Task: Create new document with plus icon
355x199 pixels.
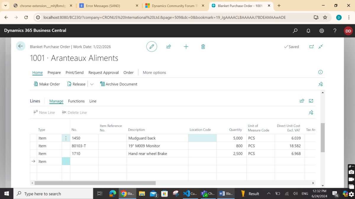Action: [x=186, y=47]
